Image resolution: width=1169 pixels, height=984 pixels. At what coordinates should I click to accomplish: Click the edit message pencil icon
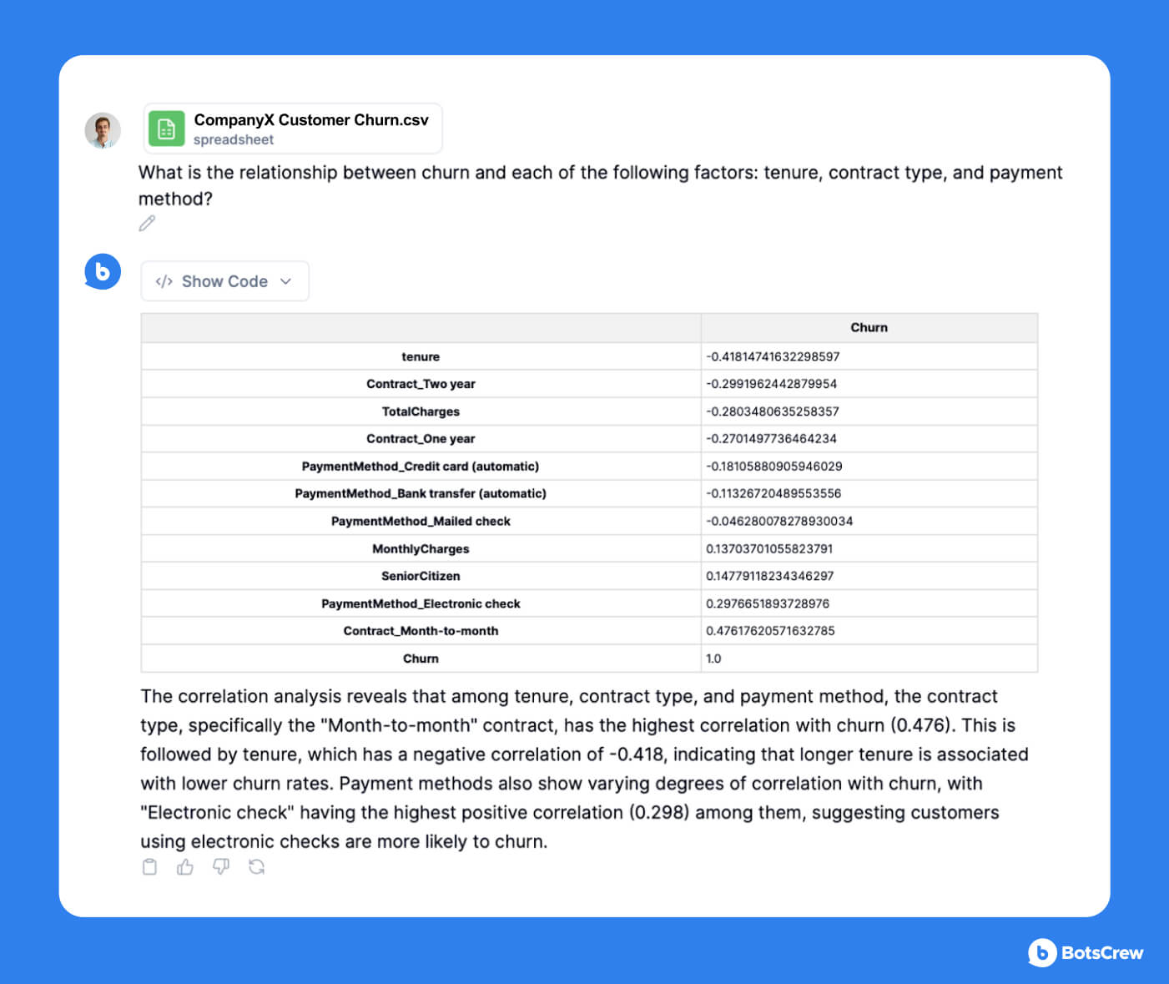147,223
